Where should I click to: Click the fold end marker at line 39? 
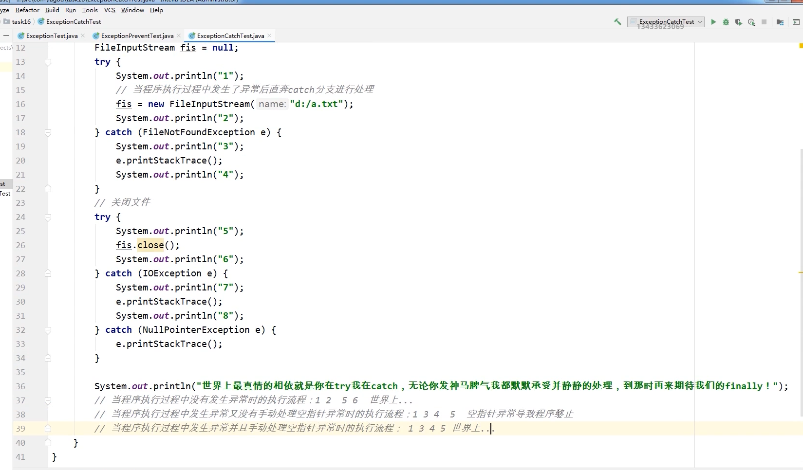48,429
